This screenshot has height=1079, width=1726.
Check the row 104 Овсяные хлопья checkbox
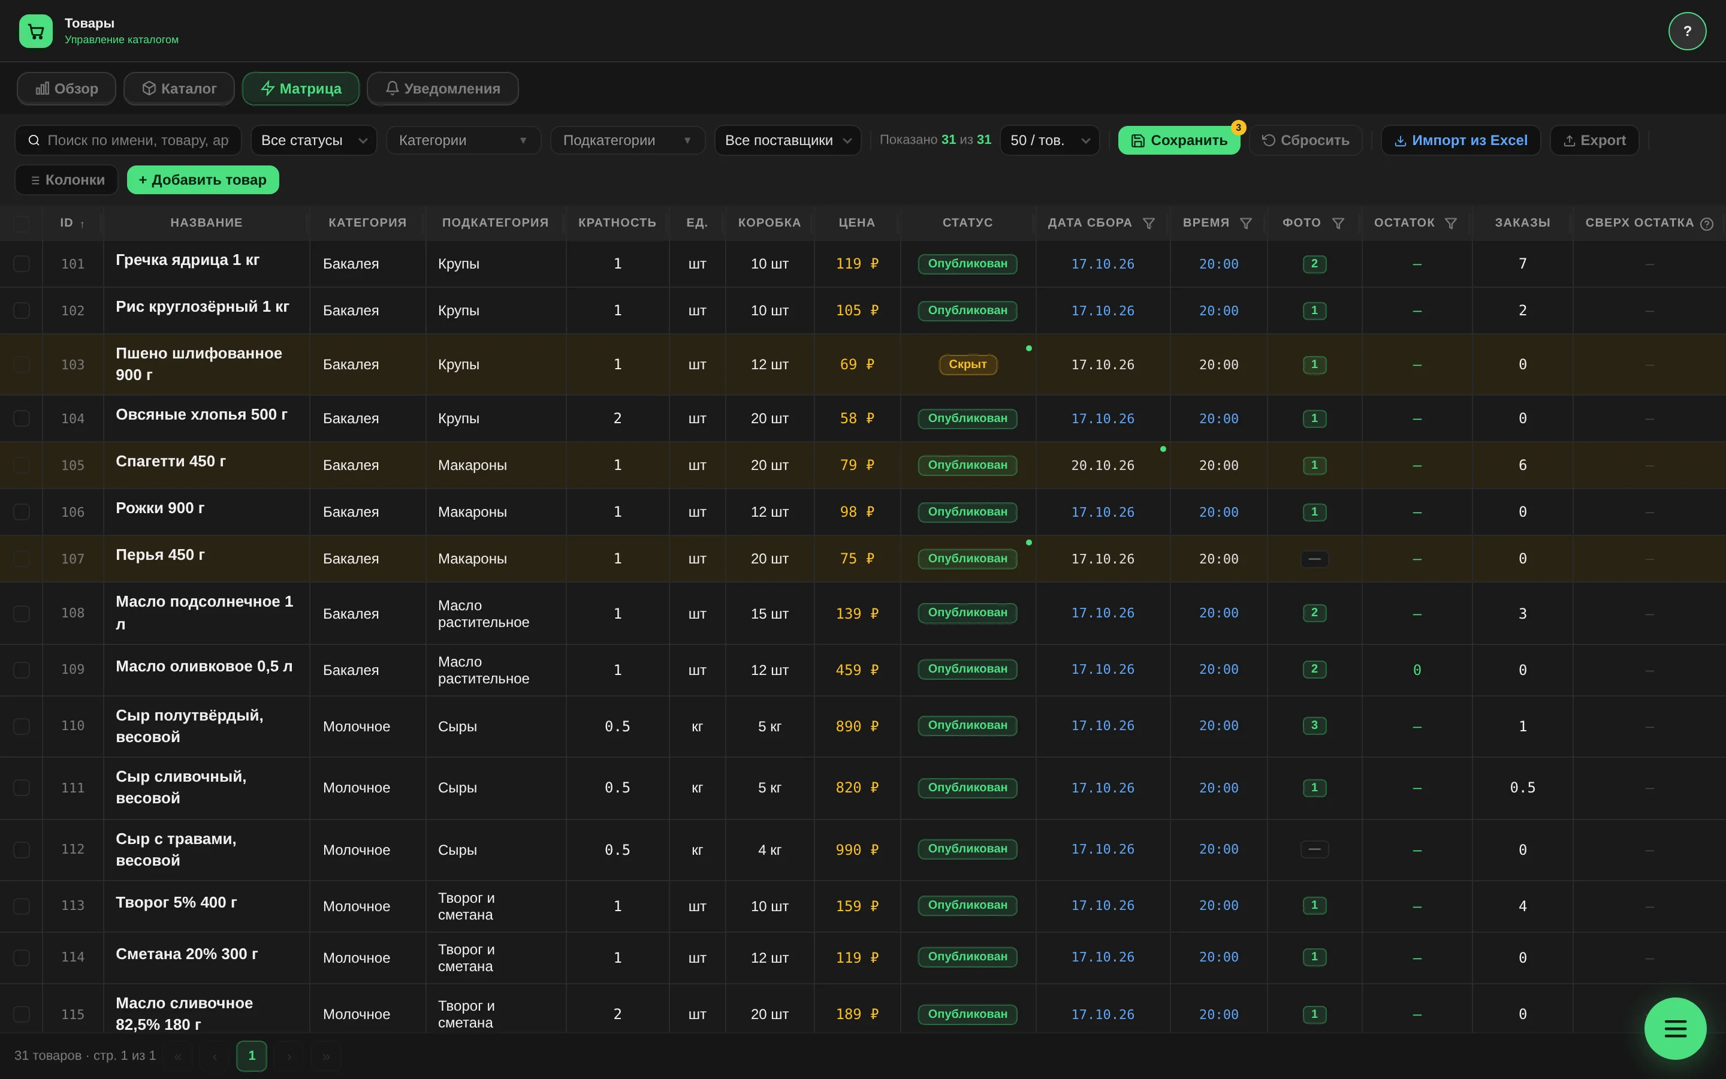[x=22, y=418]
